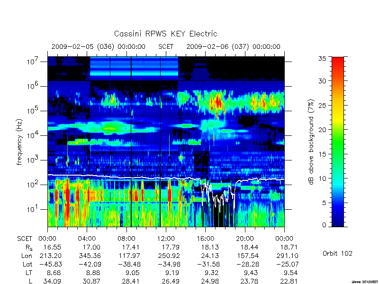Click the 'frequency (Hz)' axis label
Image resolution: width=379 pixels, height=284 pixels.
[19, 142]
